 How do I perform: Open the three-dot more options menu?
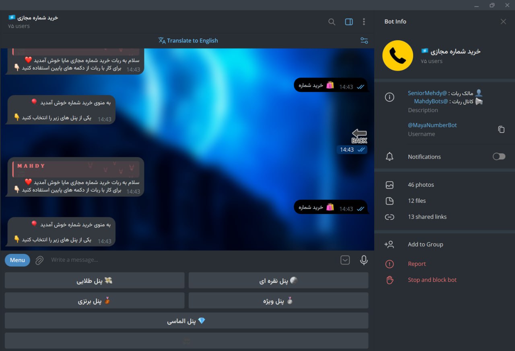[364, 22]
